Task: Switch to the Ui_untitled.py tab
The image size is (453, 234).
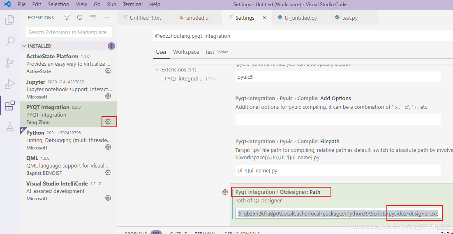Action: pyautogui.click(x=300, y=18)
